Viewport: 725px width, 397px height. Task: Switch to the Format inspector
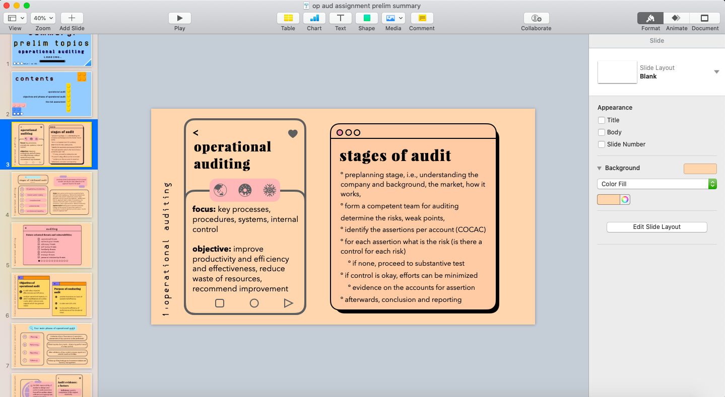pyautogui.click(x=650, y=18)
